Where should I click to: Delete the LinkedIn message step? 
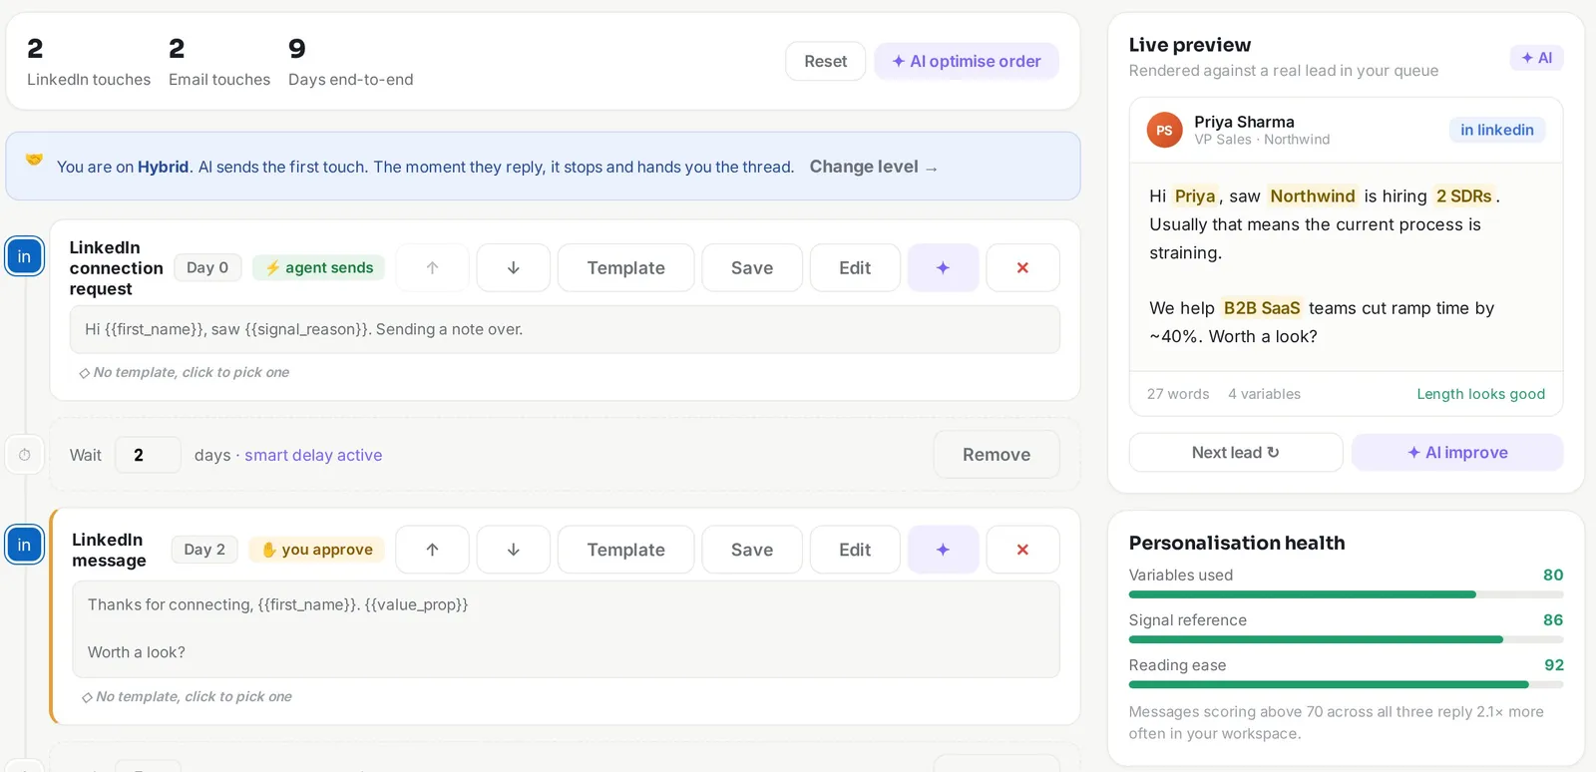pos(1022,550)
